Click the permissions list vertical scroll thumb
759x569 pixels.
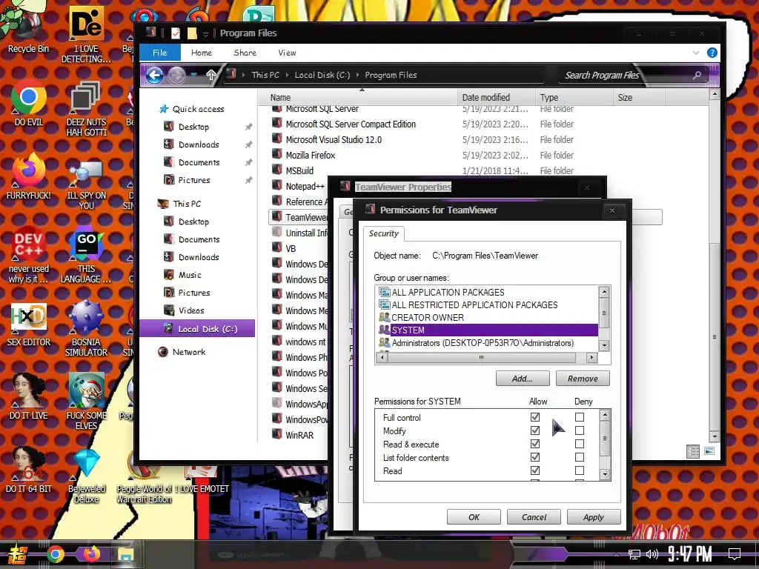click(605, 439)
